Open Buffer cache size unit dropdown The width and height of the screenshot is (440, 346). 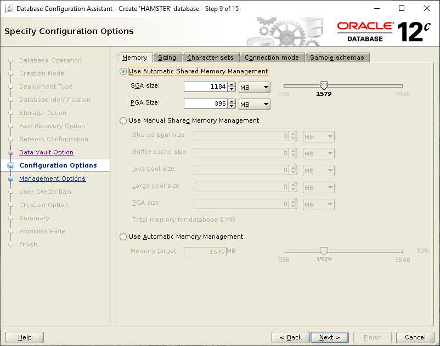coord(319,154)
